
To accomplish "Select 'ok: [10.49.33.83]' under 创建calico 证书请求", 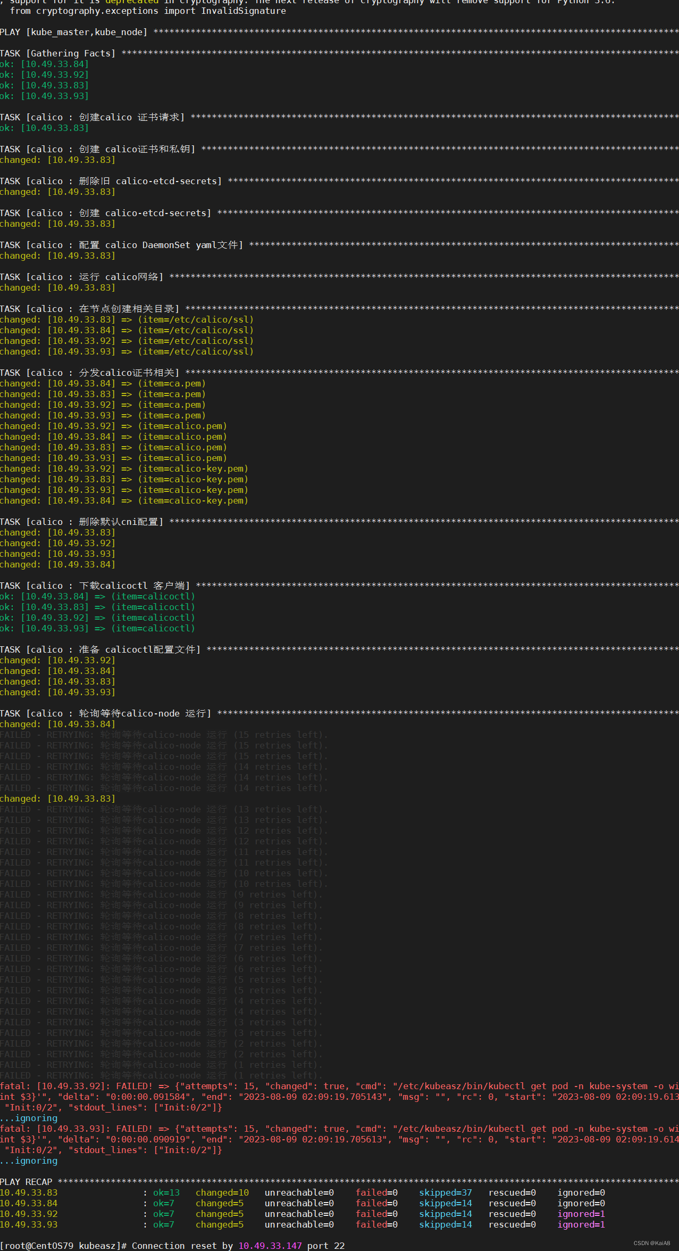I will tap(44, 128).
